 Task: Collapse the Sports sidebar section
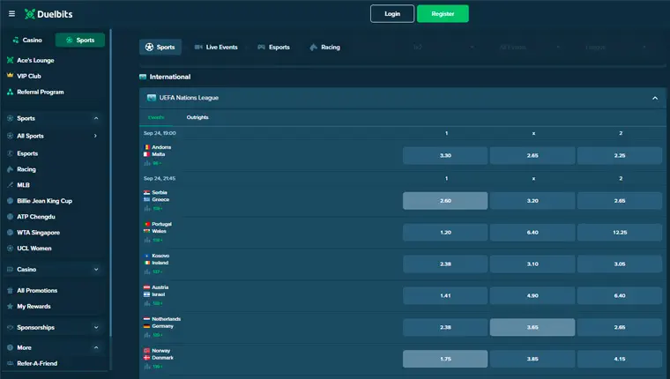click(96, 118)
